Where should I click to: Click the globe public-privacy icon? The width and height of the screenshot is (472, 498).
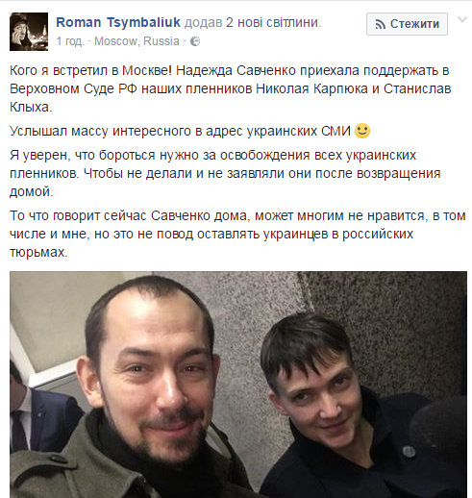(x=195, y=41)
